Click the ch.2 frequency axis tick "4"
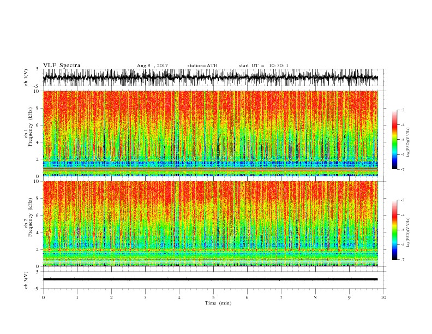 38,232
